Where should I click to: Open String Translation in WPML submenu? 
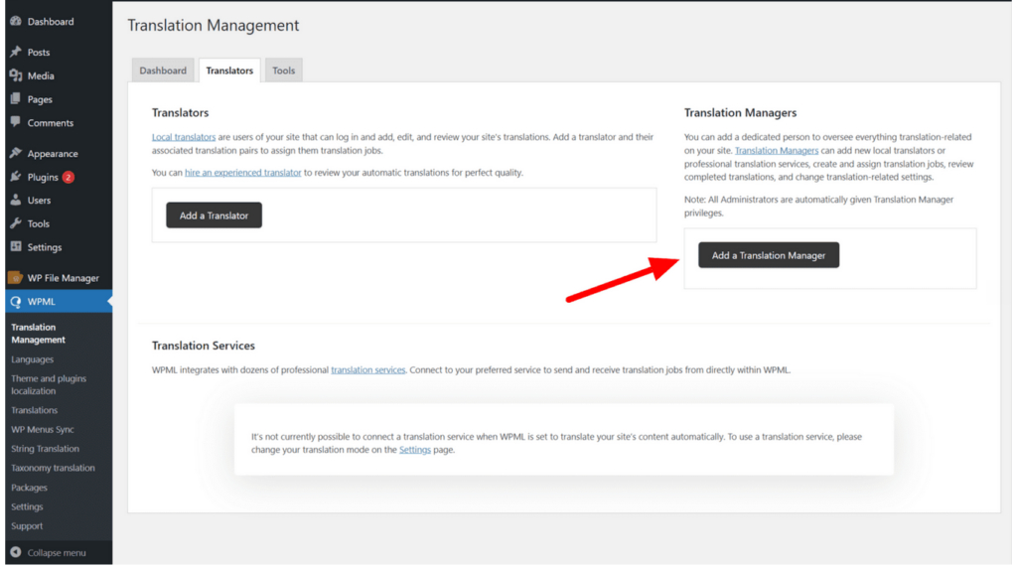(x=45, y=449)
